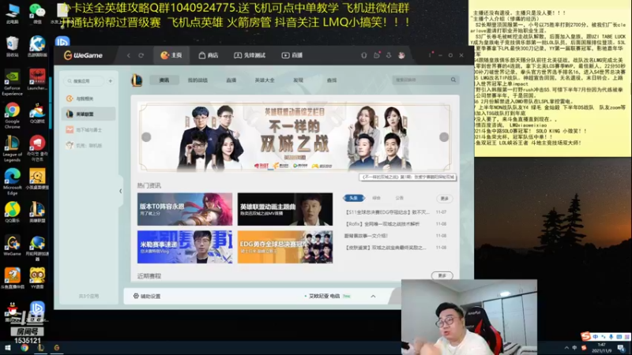Open the 【Rofix】 双城之战 news link

382,224
